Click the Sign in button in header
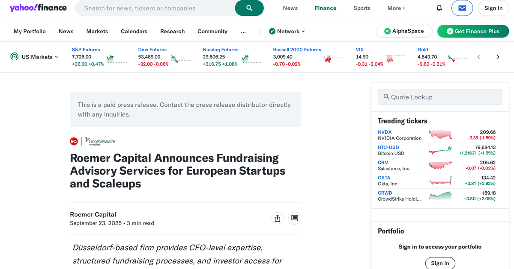Viewport: 514px width, 269px height. 493,8
